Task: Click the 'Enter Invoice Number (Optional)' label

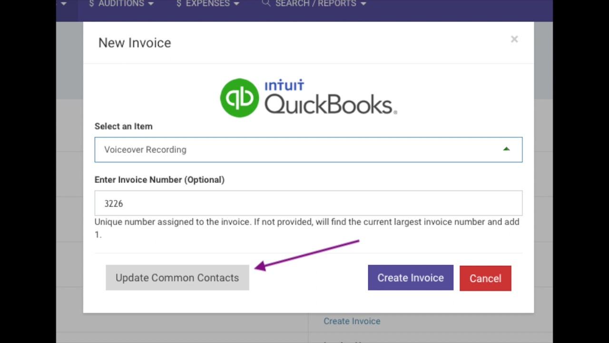Action: [x=159, y=180]
